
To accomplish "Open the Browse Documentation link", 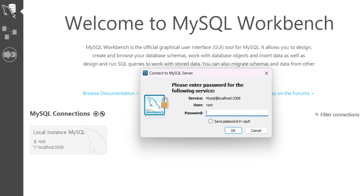I will [111, 93].
